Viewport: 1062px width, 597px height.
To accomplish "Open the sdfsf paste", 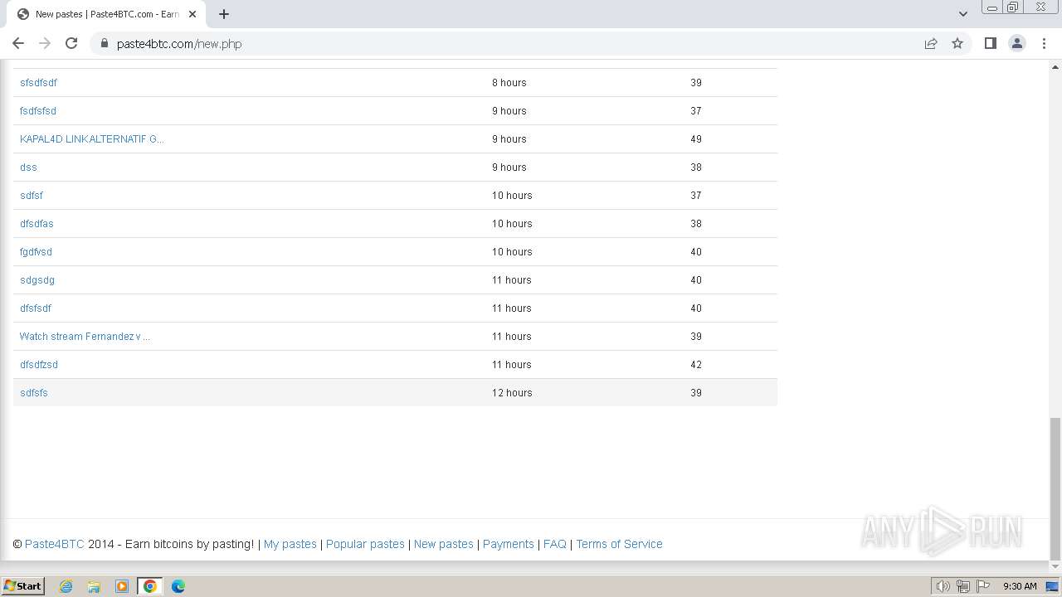I will [x=32, y=196].
